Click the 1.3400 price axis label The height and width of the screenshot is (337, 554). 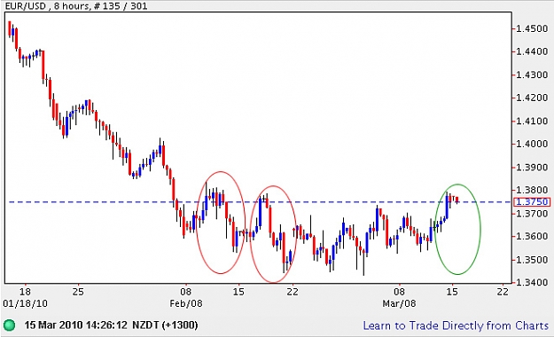click(532, 283)
